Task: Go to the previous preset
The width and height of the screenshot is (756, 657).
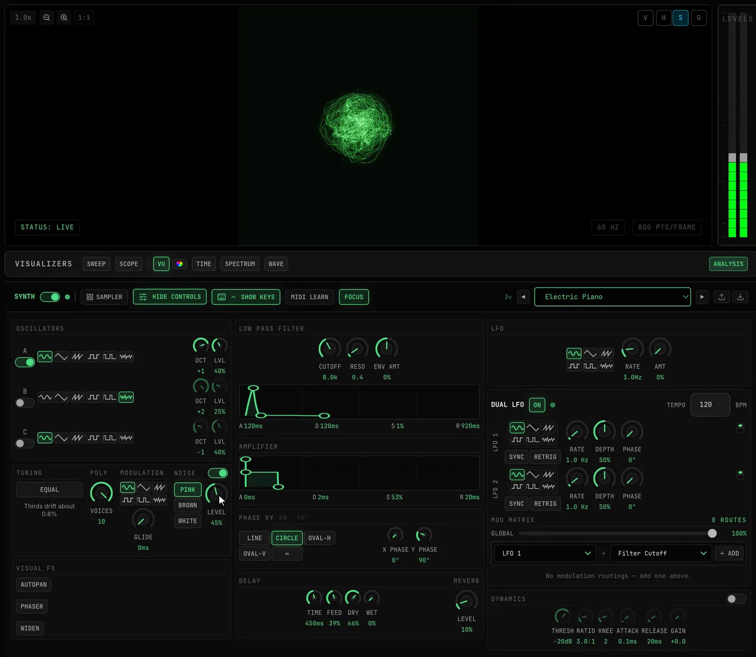Action: point(523,297)
